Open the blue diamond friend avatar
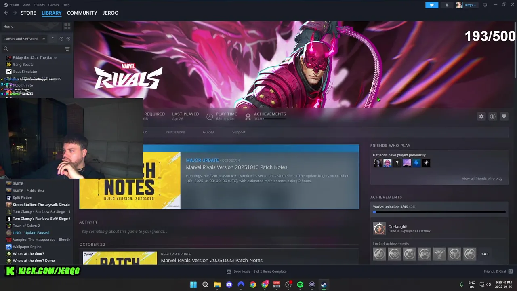The width and height of the screenshot is (517, 291). tap(416, 163)
